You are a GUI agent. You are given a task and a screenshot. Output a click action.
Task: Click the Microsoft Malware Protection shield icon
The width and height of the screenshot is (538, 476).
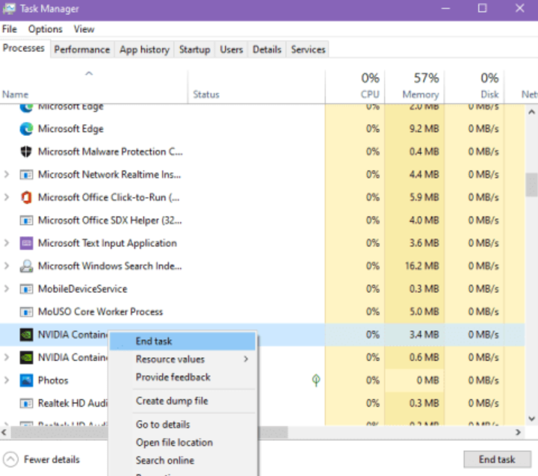tap(26, 152)
